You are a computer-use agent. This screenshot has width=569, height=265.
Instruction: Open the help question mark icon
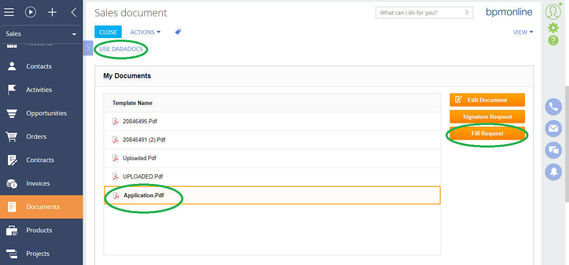pyautogui.click(x=553, y=41)
